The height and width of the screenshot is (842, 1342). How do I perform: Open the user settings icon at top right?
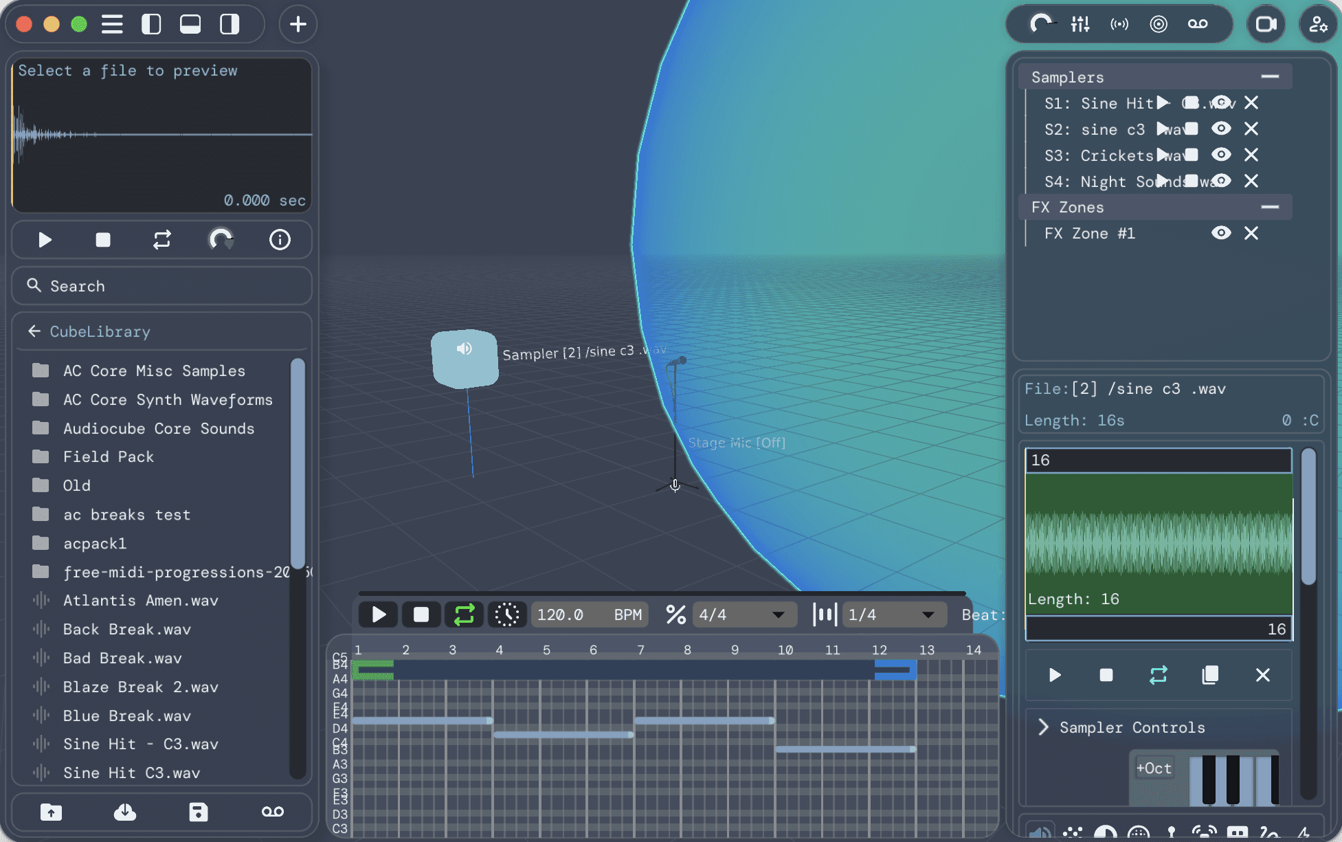point(1317,24)
